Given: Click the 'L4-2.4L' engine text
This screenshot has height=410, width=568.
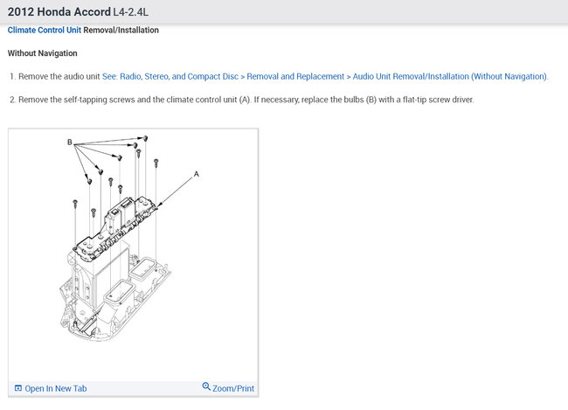Looking at the screenshot, I should 130,12.
